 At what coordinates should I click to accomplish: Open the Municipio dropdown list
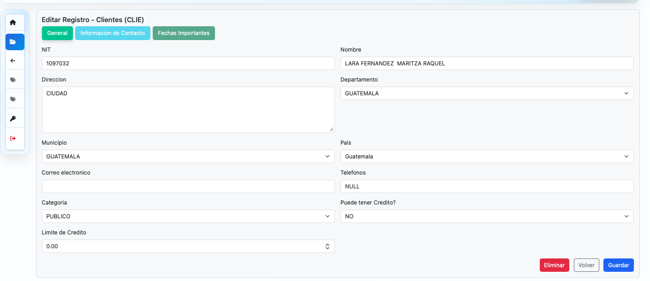[188, 157]
